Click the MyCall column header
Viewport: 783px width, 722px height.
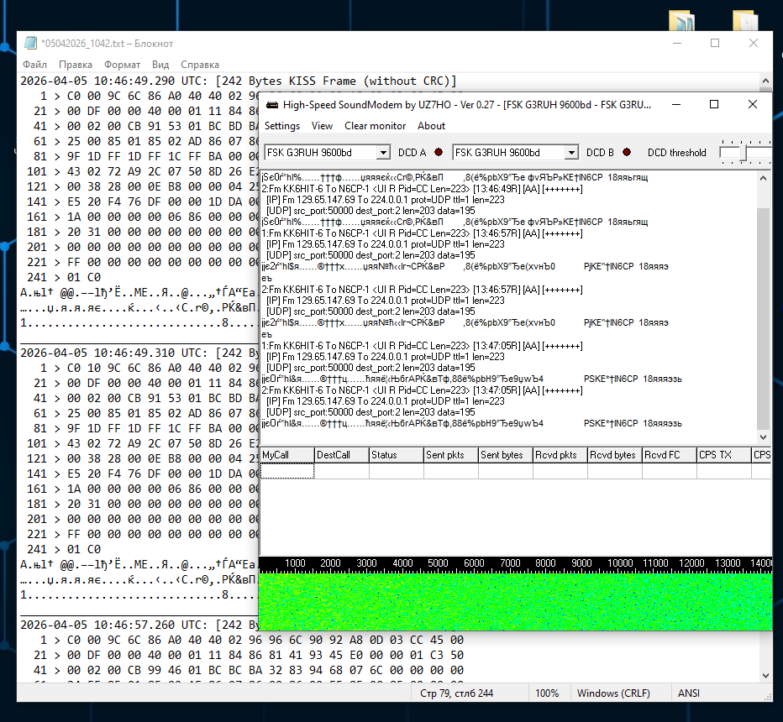286,455
